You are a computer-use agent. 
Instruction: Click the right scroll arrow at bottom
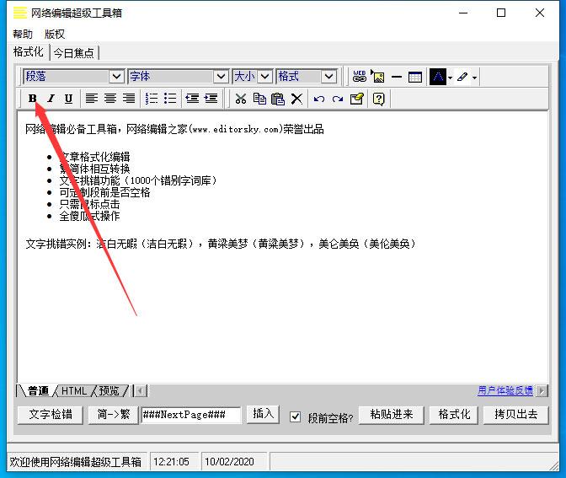click(x=542, y=390)
